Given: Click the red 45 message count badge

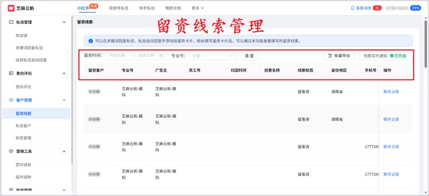Looking at the screenshot, I should click(x=377, y=8).
